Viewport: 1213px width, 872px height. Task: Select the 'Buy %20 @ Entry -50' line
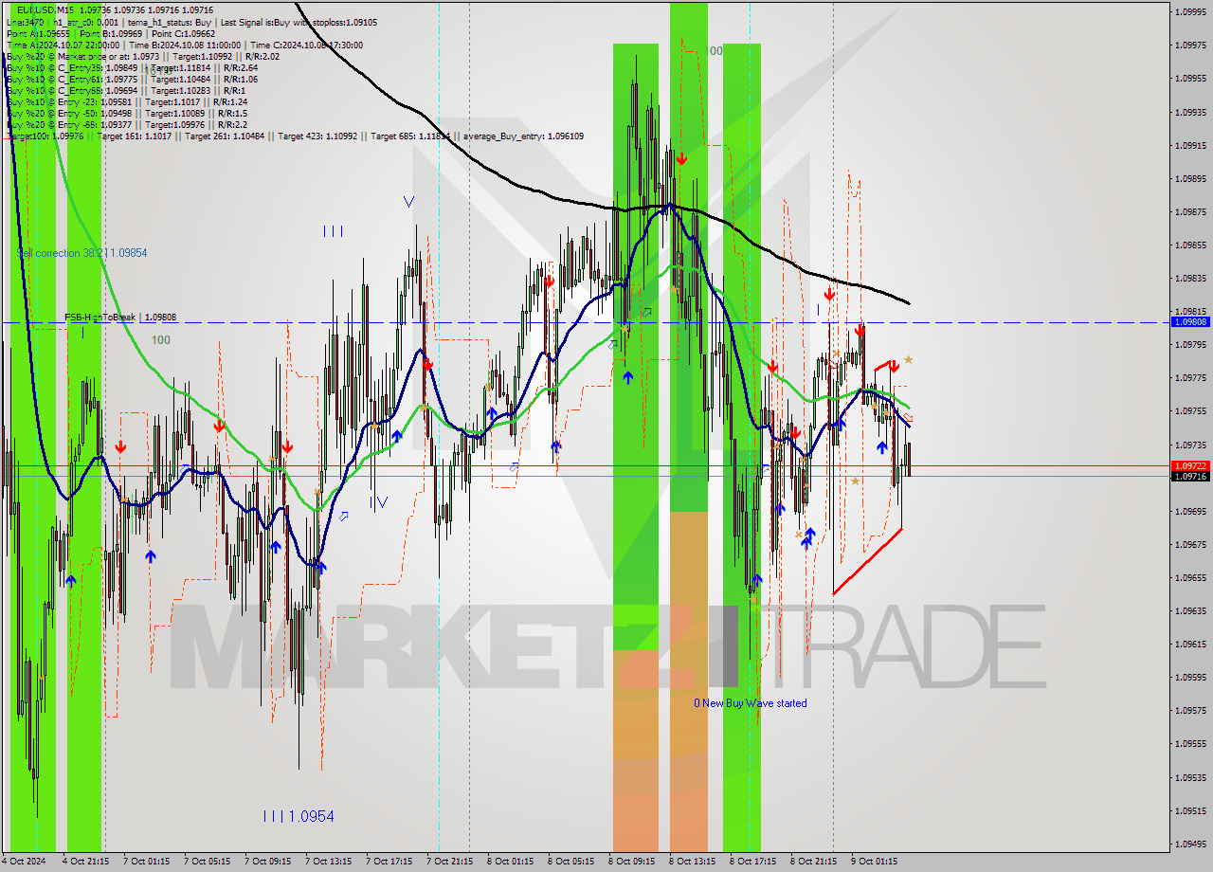click(126, 113)
